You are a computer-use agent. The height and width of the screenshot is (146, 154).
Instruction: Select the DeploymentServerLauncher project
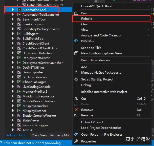pos(43,63)
